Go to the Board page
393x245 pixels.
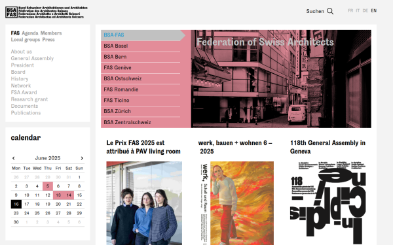pos(18,72)
